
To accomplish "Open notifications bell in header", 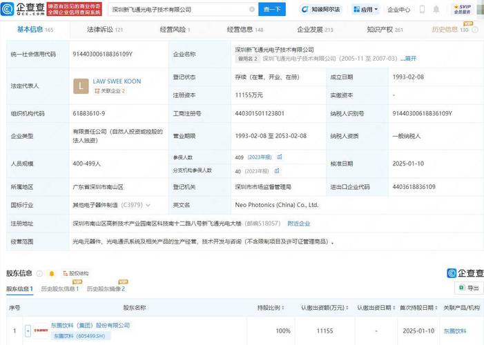I will [436, 9].
